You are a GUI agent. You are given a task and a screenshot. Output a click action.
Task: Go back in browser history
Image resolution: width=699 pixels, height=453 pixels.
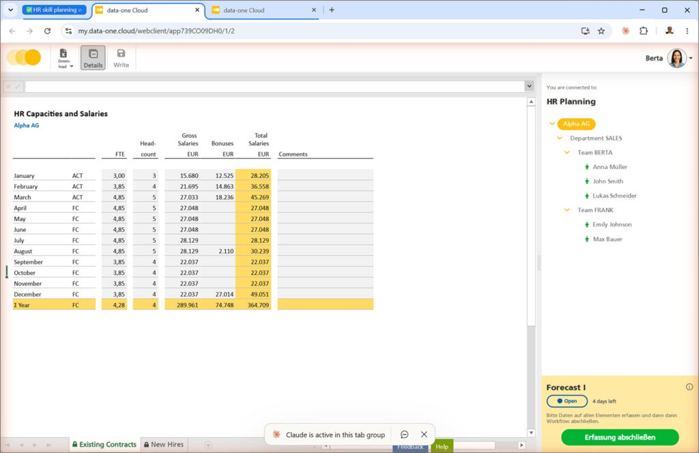[12, 31]
